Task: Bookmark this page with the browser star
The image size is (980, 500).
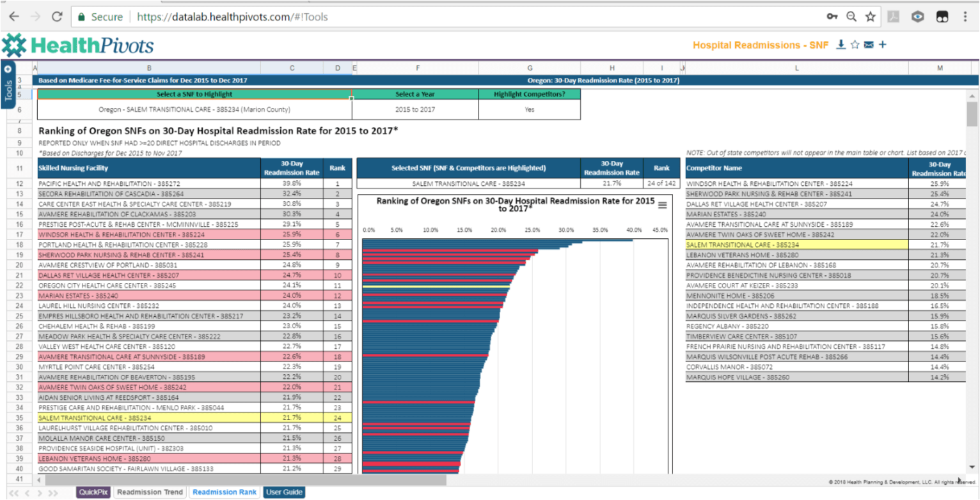Action: (x=871, y=17)
